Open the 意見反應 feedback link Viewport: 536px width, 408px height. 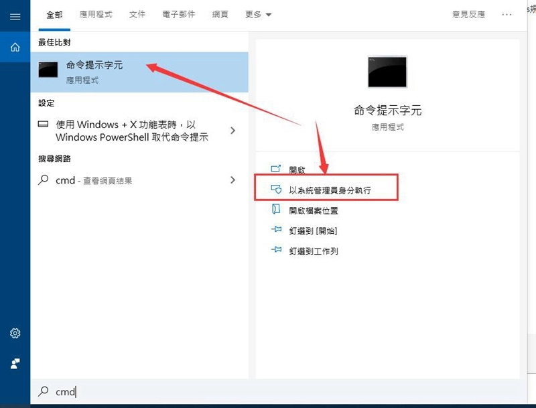pos(468,14)
